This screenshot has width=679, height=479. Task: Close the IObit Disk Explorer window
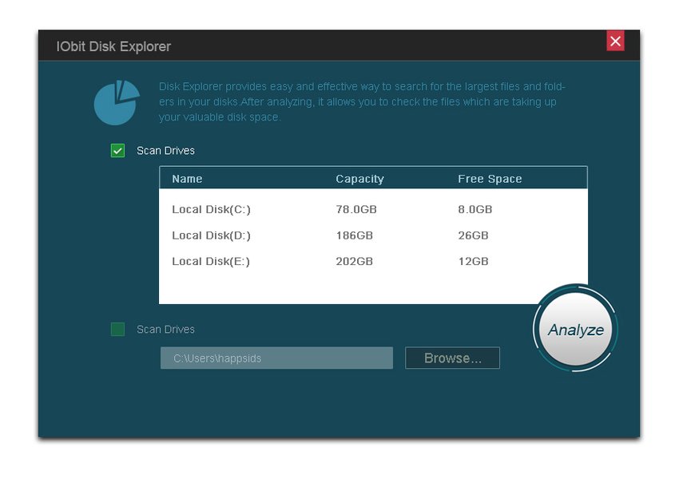point(615,41)
